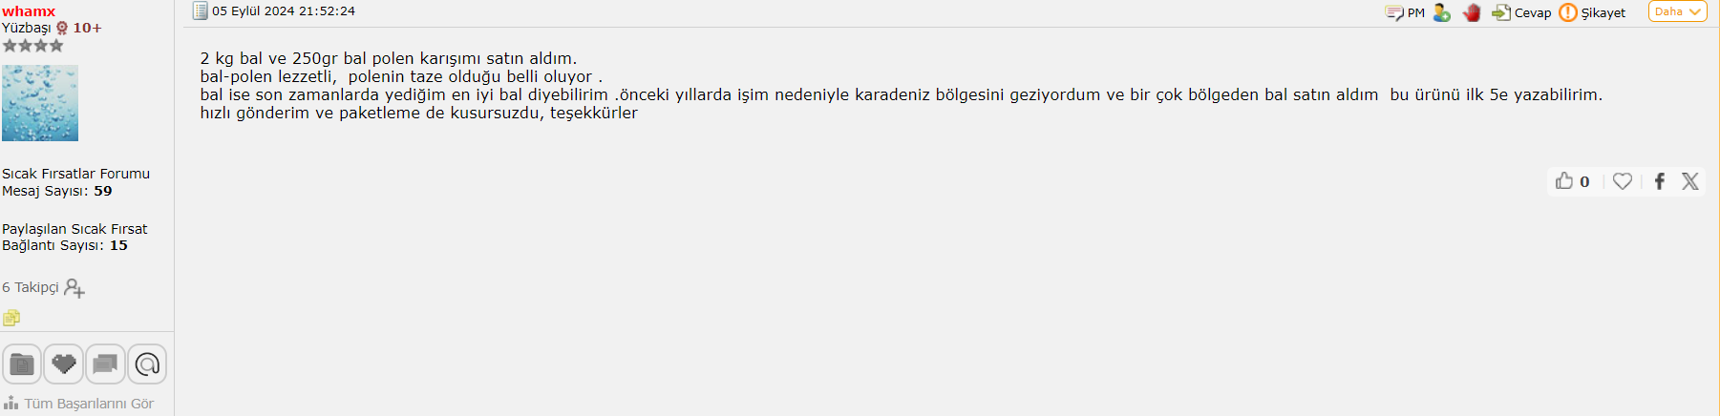Open the at-sign mention badge
1720x416 pixels.
coord(147,364)
